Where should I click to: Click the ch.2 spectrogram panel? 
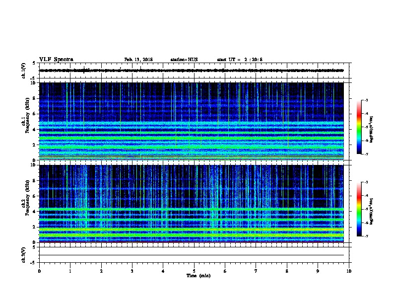(192, 204)
